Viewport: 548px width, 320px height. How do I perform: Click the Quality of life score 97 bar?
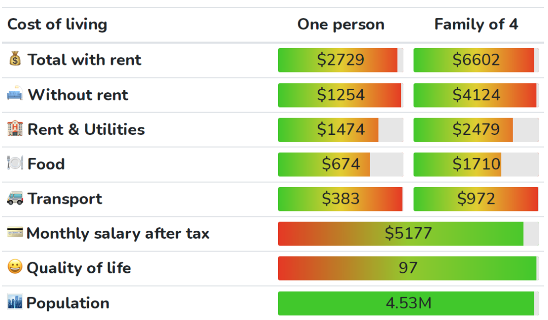[x=408, y=268]
